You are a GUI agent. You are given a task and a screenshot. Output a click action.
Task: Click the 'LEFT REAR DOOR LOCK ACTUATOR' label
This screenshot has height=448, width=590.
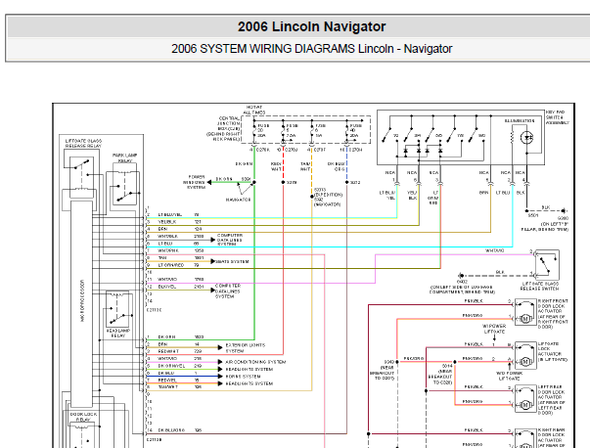pyautogui.click(x=552, y=400)
